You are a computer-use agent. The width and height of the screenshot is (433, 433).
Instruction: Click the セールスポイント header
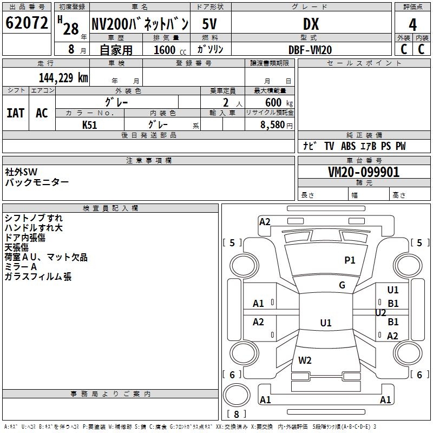point(364,63)
